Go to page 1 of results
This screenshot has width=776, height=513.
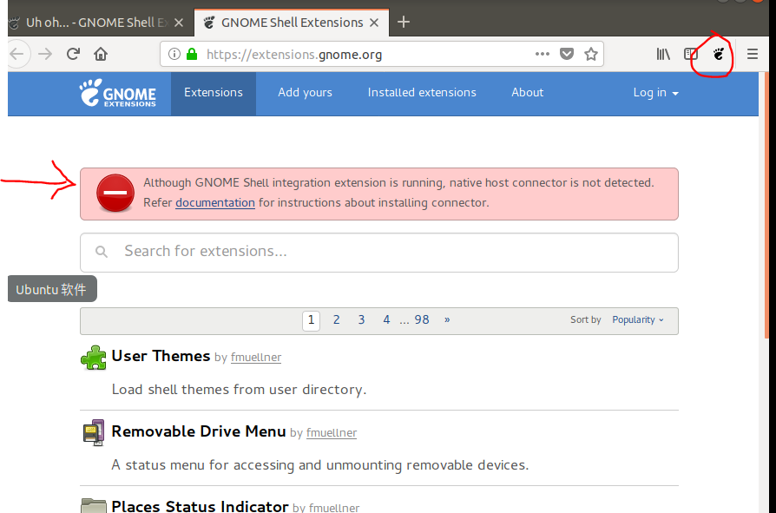[311, 320]
